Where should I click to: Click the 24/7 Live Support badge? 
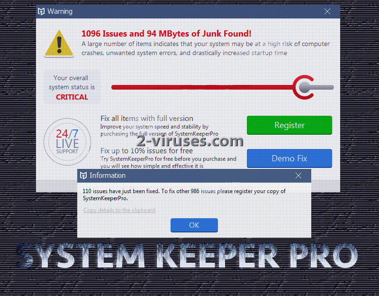click(x=67, y=142)
